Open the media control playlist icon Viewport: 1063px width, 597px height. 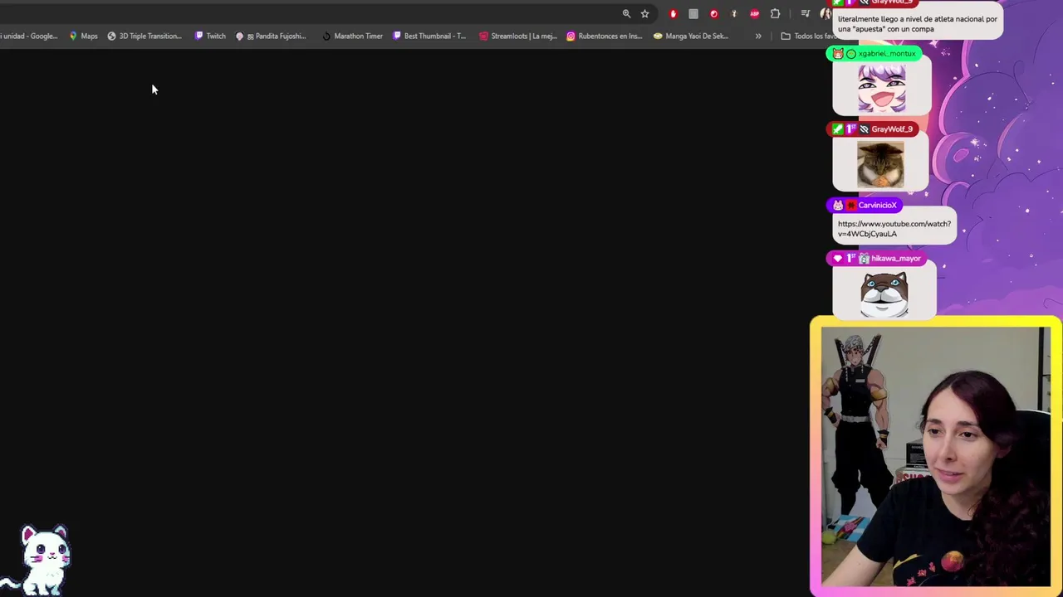coord(805,13)
